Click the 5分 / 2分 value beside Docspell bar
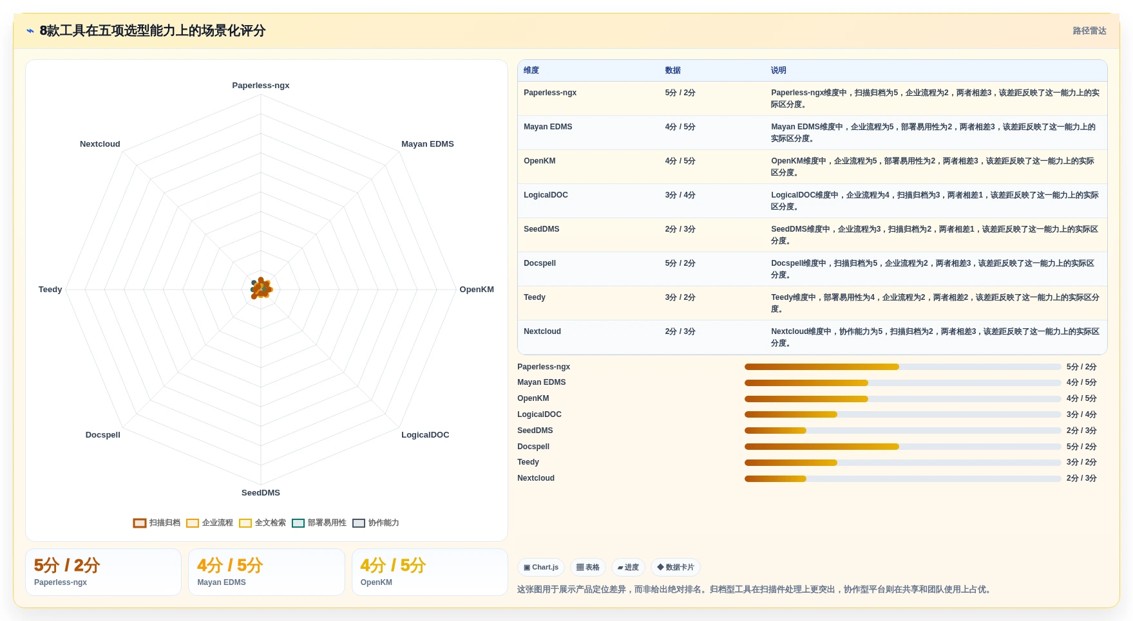The image size is (1133, 621). (x=1081, y=447)
